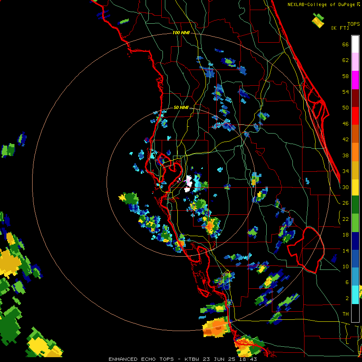362x362 pixels.
Task: Click the 18 value on legend scale
Action: point(346,235)
